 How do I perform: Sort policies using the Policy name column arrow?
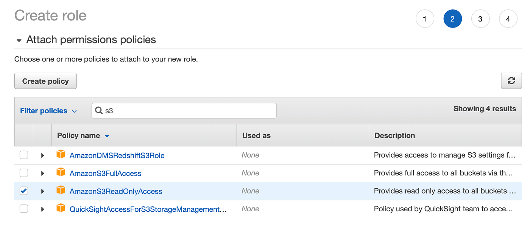coord(106,135)
